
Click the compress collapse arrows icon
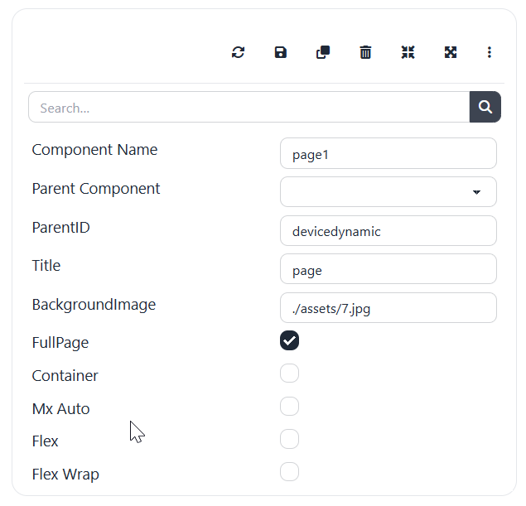408,52
